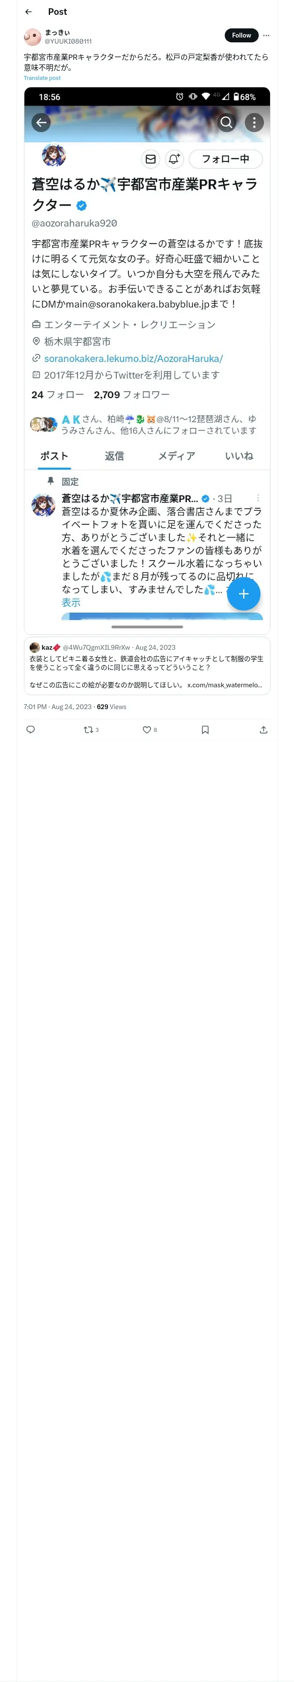Click the envelope message icon
Image resolution: width=294 pixels, height=1682 pixels.
[151, 159]
